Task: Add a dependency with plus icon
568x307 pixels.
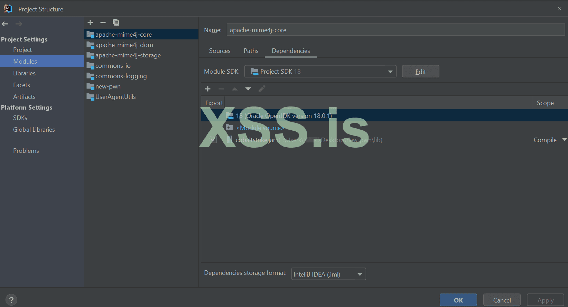Action: coord(208,89)
